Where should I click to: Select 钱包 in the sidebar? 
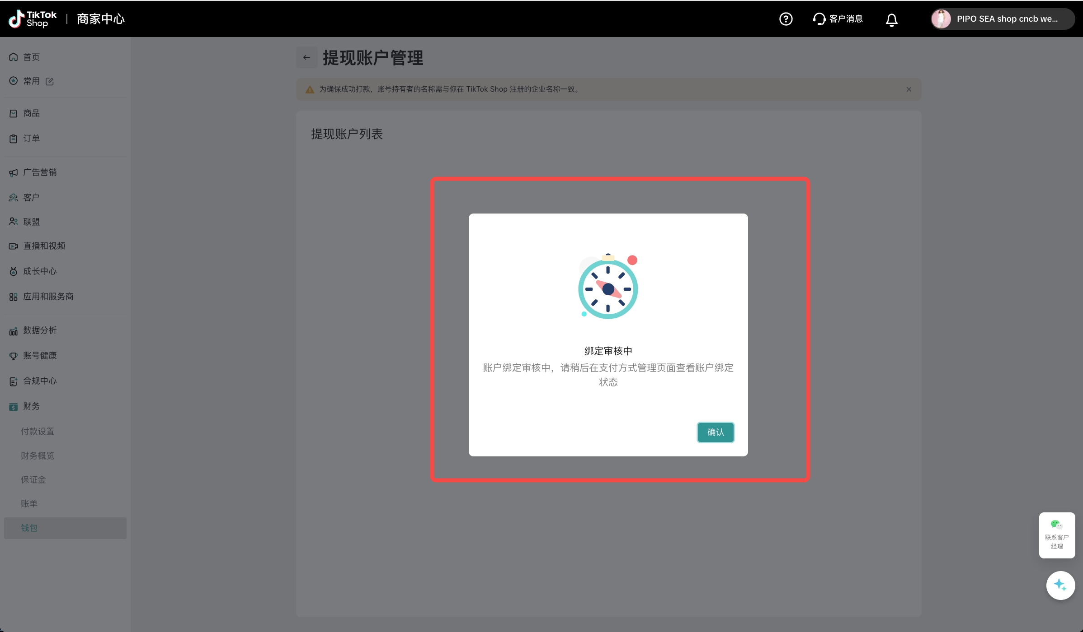click(29, 528)
